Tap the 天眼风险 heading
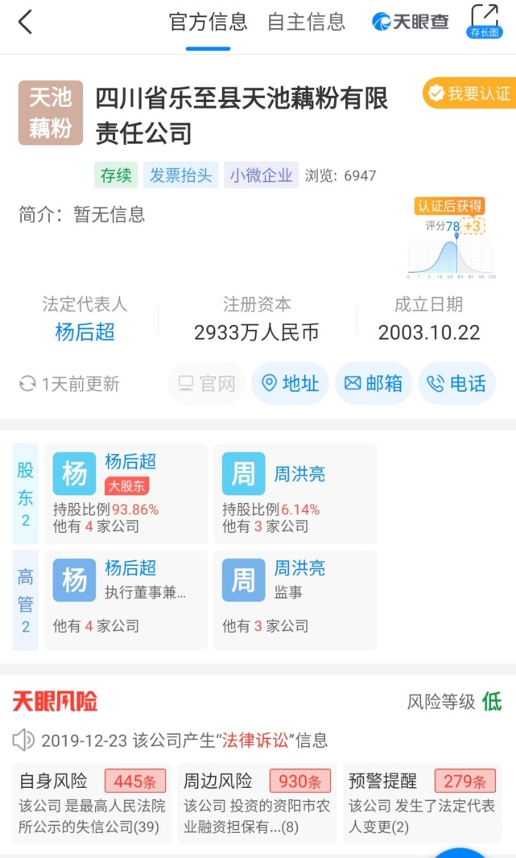 [x=55, y=701]
